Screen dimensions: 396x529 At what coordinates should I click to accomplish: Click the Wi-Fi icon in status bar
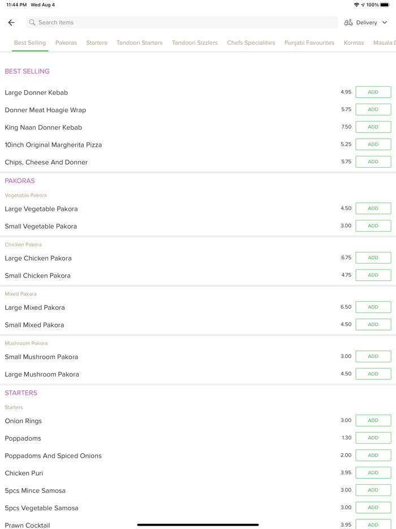[x=357, y=5]
